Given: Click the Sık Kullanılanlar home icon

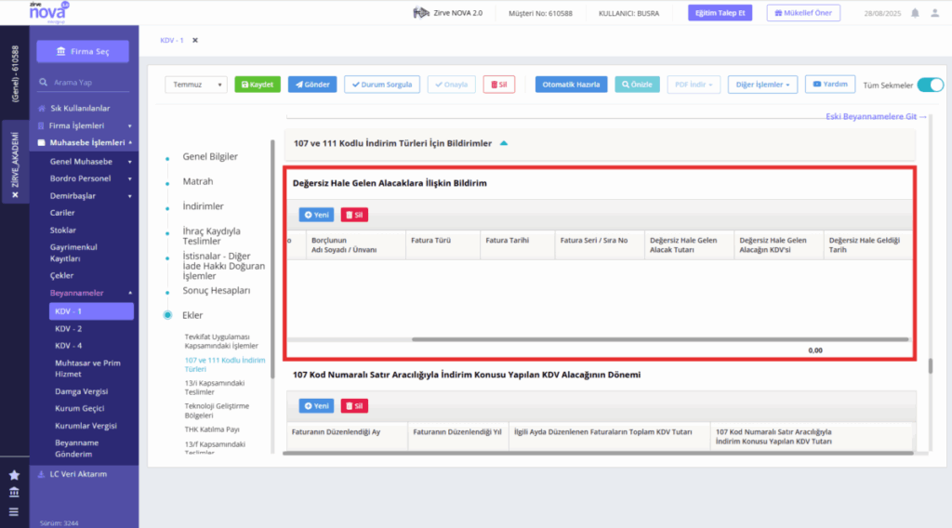Looking at the screenshot, I should [x=41, y=108].
